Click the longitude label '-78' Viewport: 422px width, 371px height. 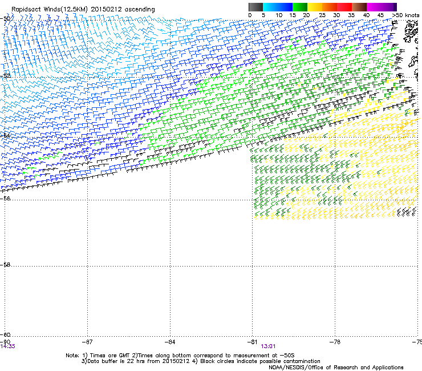335,342
